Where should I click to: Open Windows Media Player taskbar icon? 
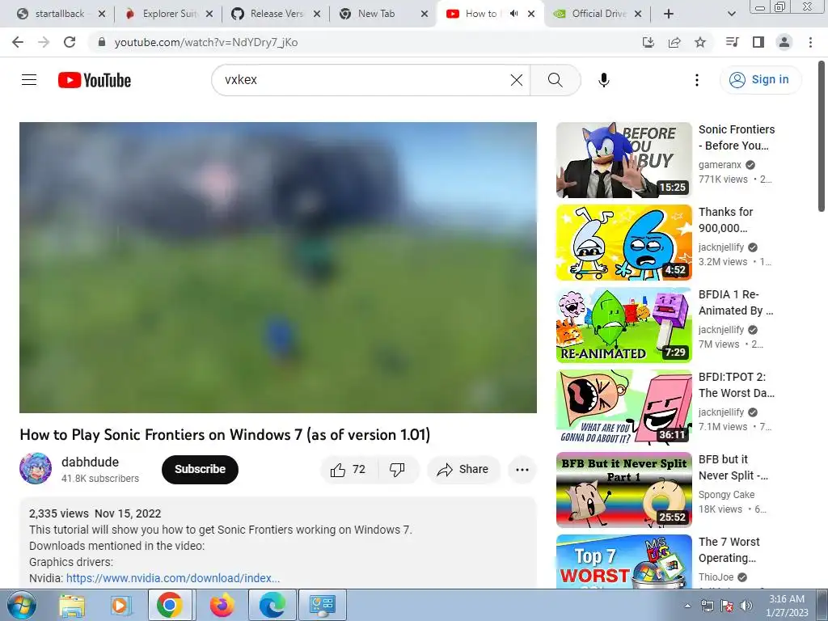(120, 605)
